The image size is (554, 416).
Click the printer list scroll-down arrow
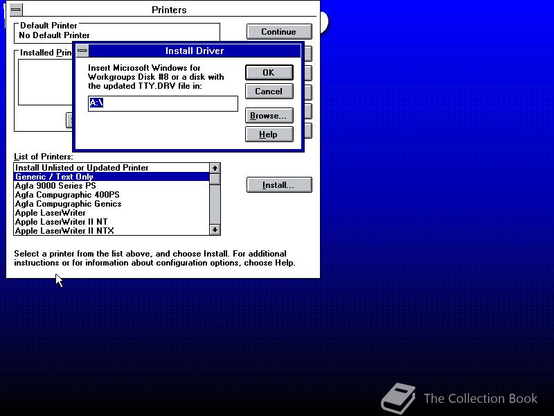coord(215,231)
